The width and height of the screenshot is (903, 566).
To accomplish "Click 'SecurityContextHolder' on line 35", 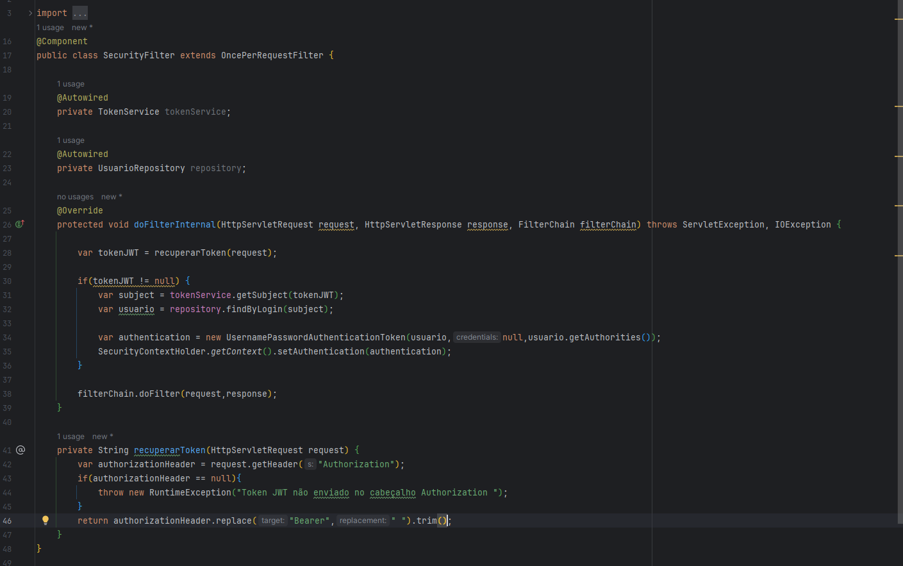I will [x=152, y=351].
